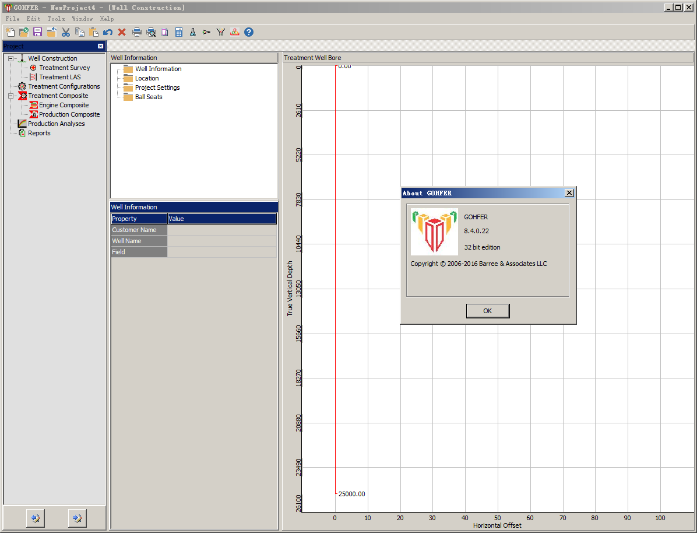Collapse the Treatment Composite tree node
Screen dimensions: 697x533
[11, 96]
